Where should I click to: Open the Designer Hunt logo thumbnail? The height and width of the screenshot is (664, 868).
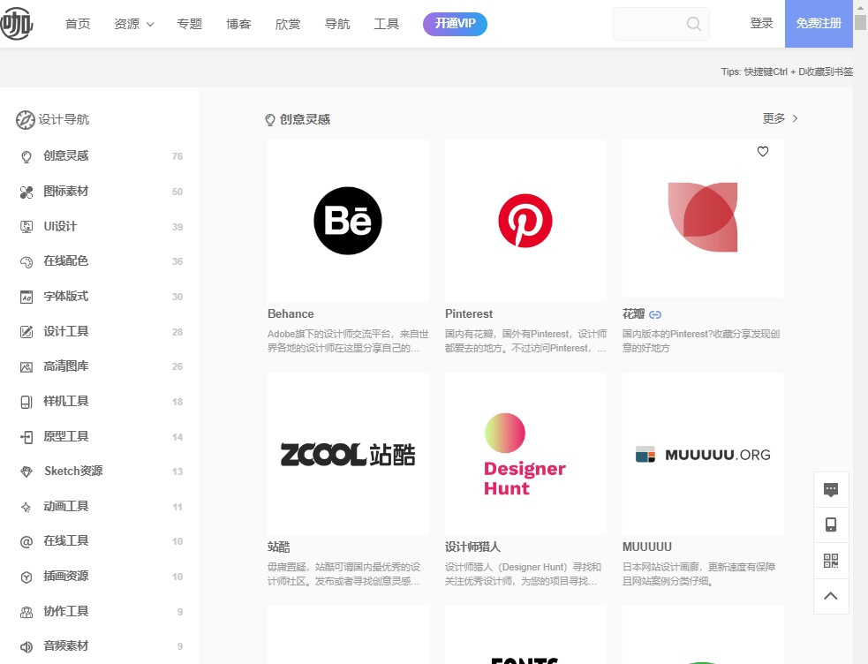[x=525, y=454]
